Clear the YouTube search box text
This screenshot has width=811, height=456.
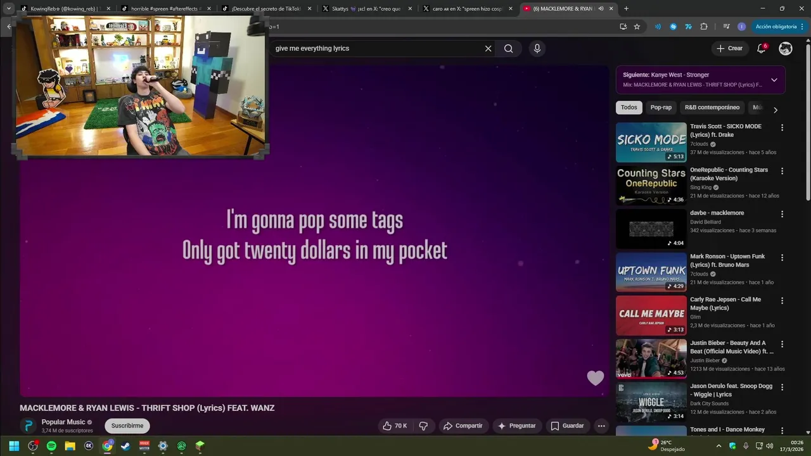tap(488, 49)
